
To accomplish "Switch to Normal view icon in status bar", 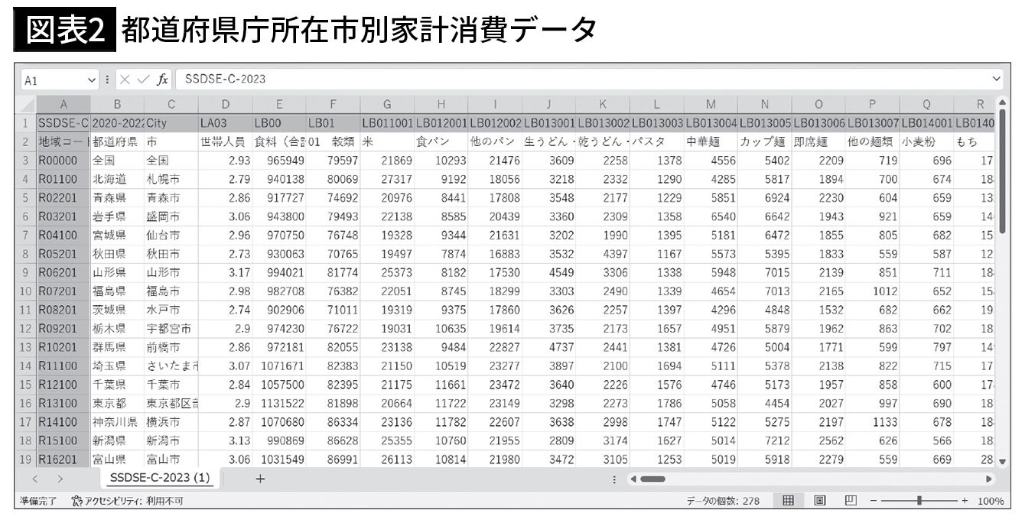I will (x=788, y=501).
